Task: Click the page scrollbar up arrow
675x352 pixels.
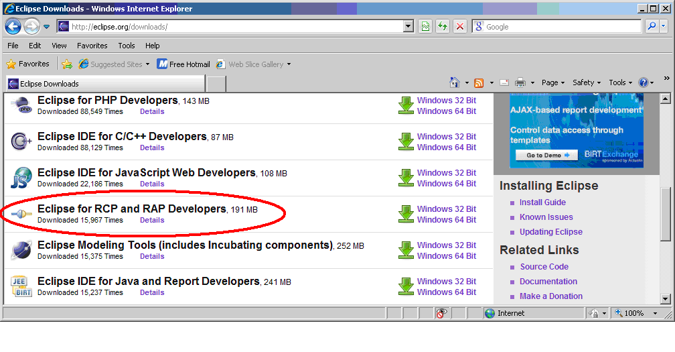Action: [665, 99]
